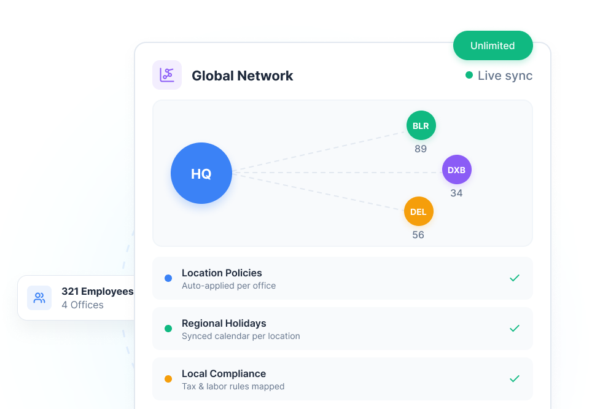
Task: Click the blue dot beside Location Policies
Action: 168,278
